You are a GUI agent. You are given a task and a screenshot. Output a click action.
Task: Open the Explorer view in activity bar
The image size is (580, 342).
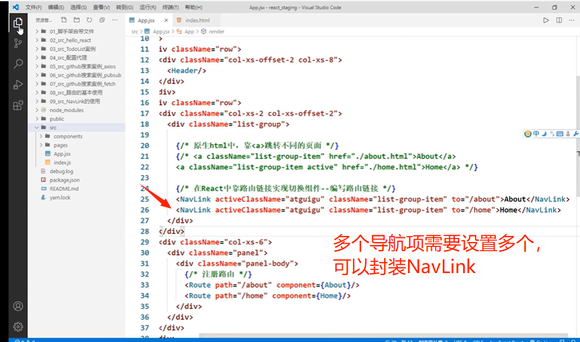[x=18, y=23]
